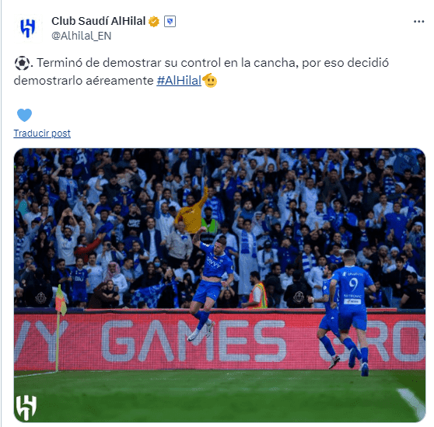This screenshot has height=427, width=434.
Task: Open the Club Saudí AlHilal display name
Action: tap(99, 21)
